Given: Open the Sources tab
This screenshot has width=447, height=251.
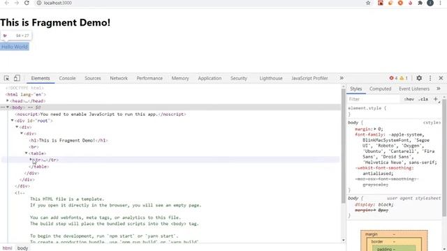Looking at the screenshot, I should (x=93, y=78).
